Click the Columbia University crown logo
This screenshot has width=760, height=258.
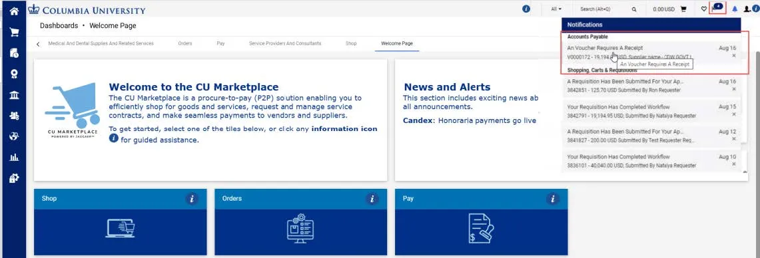pyautogui.click(x=33, y=9)
